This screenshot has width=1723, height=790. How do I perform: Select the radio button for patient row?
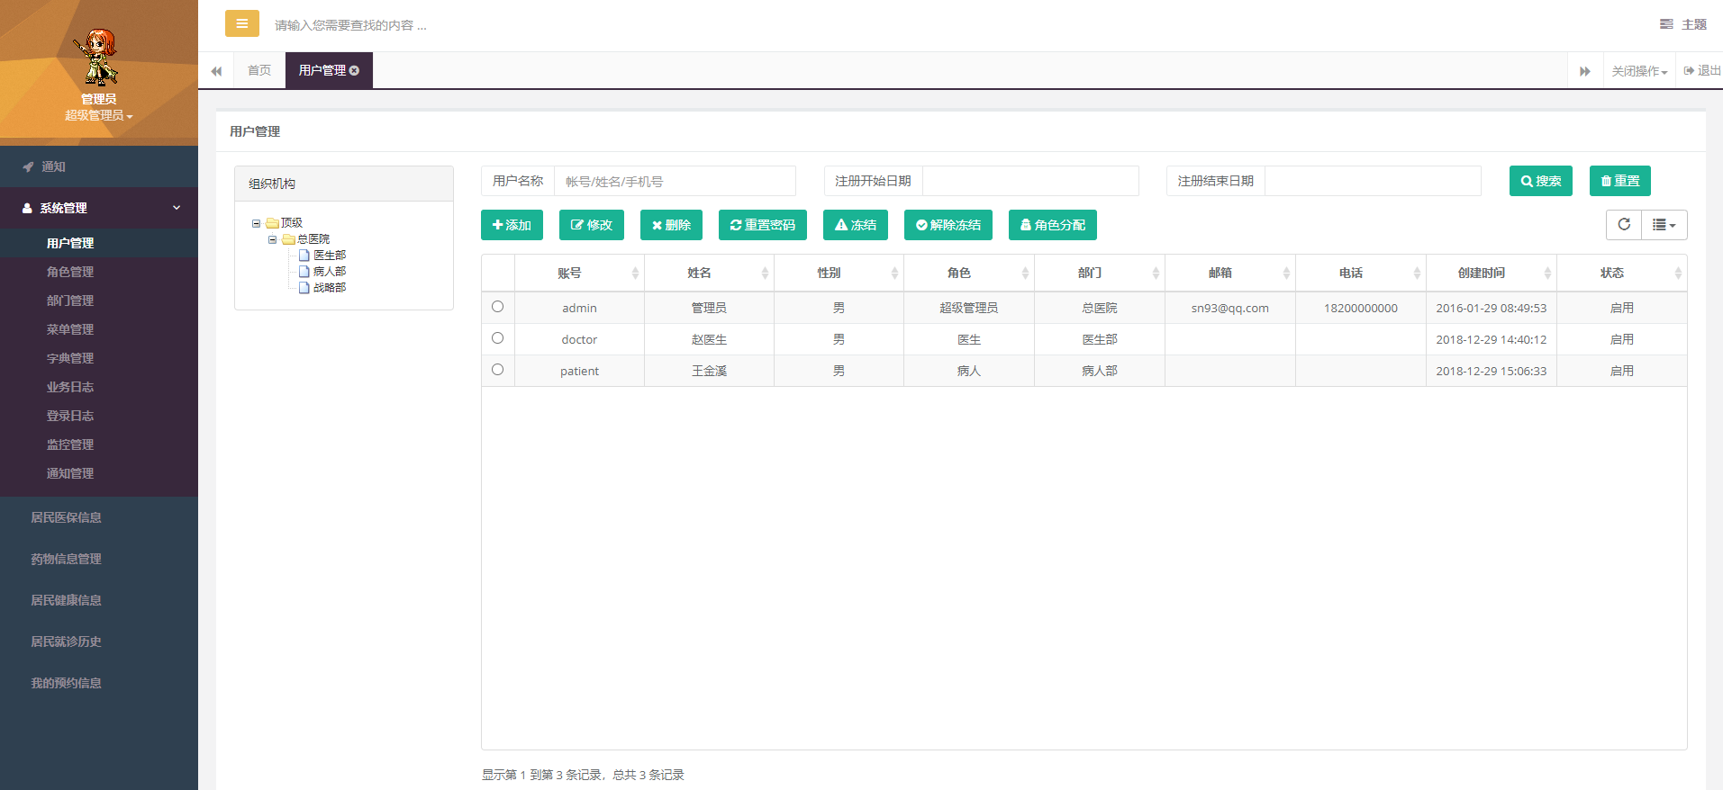tap(497, 370)
